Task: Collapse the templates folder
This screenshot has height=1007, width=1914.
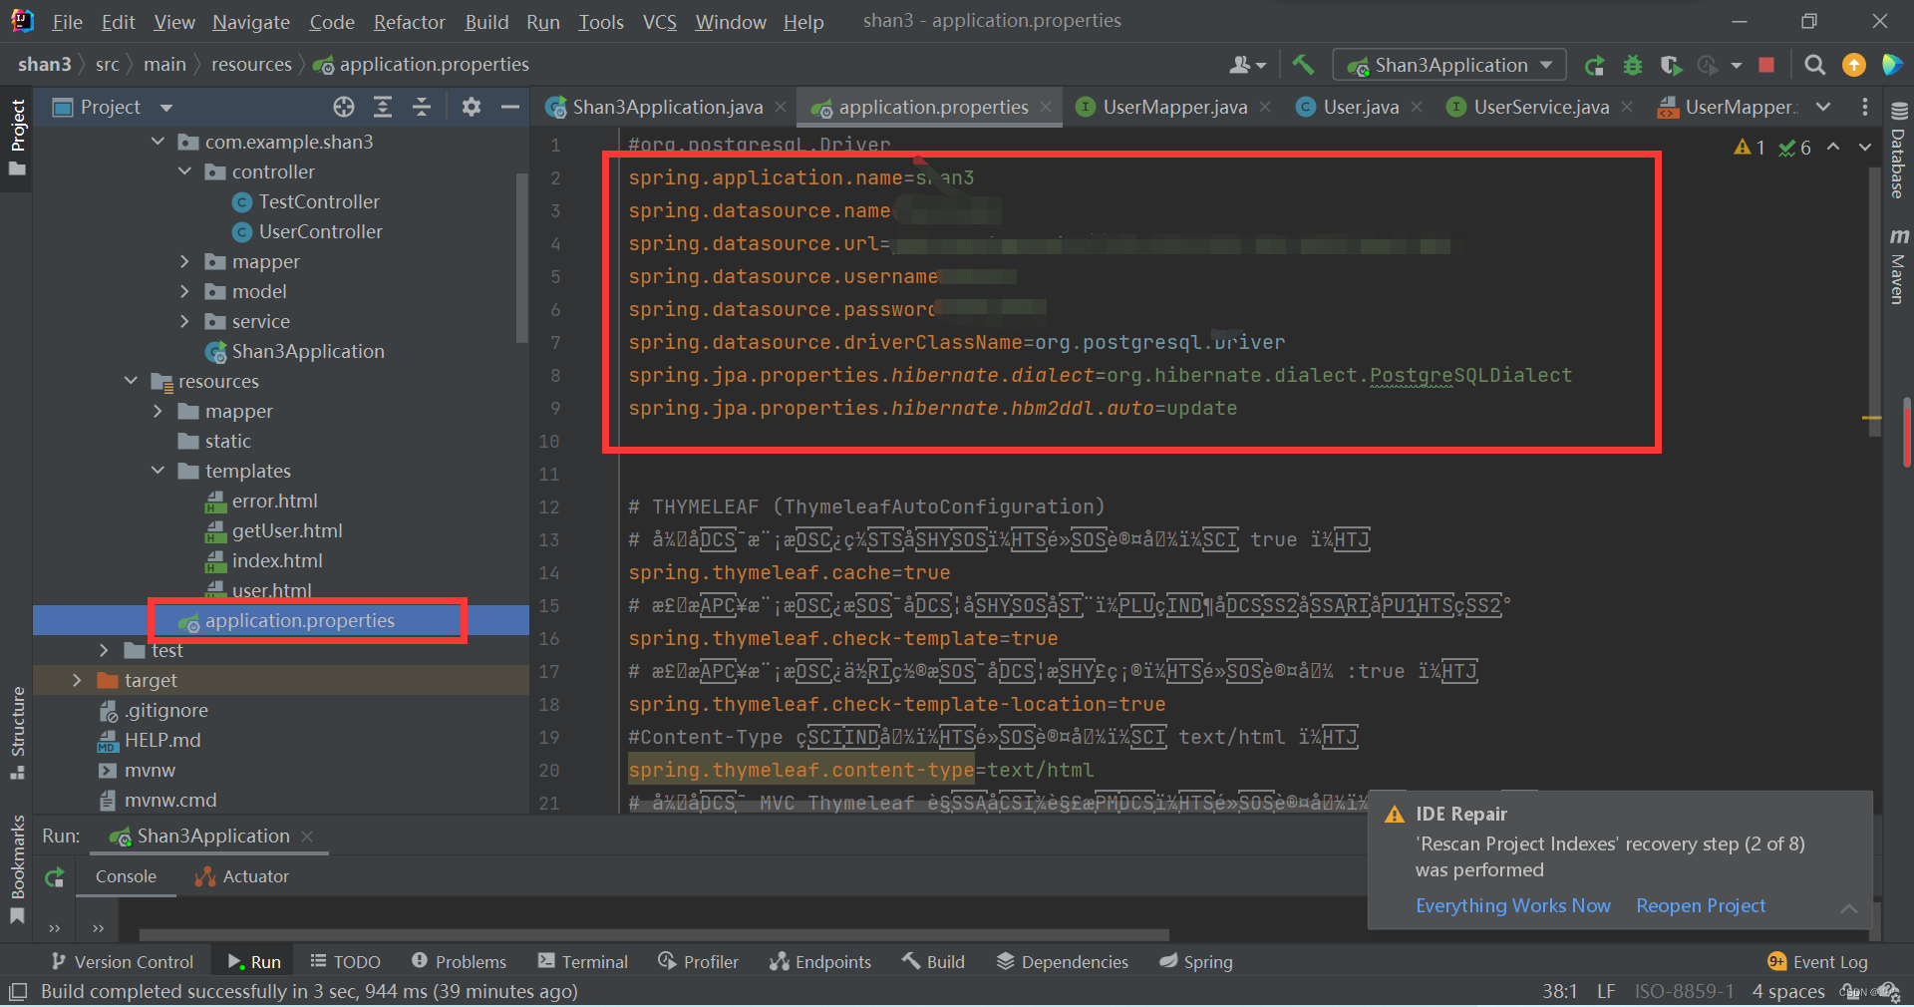Action: coord(158,471)
